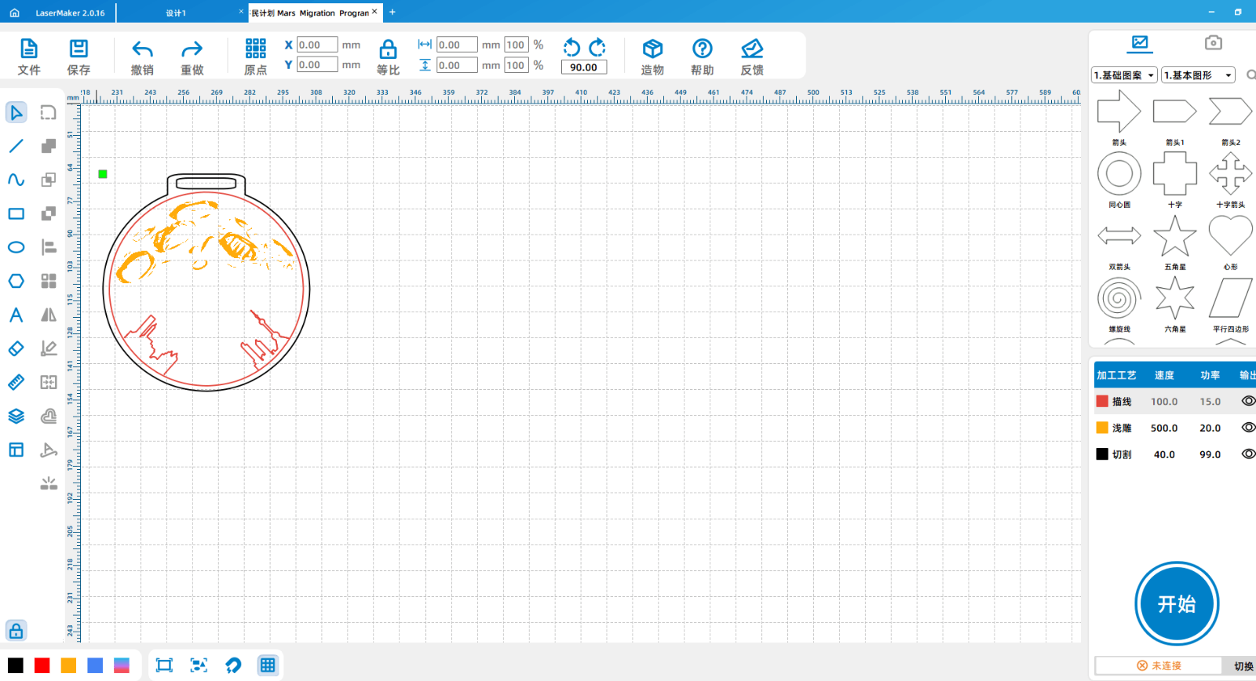The height and width of the screenshot is (681, 1256).
Task: Select the straight line tool
Action: (16, 146)
